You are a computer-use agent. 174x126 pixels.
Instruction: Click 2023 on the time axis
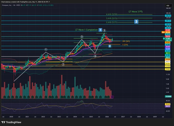coord(59,117)
